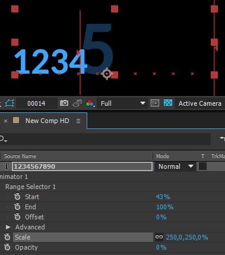Toggle the Scale constrain proportions link
This screenshot has width=225, height=255.
tap(159, 237)
